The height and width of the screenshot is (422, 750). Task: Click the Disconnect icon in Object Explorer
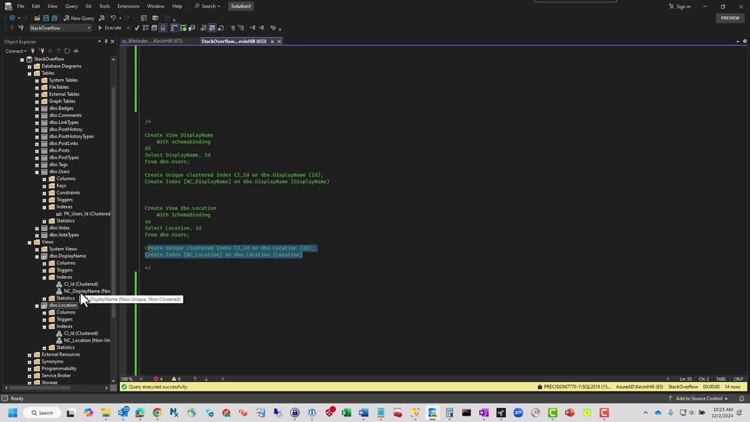point(42,51)
